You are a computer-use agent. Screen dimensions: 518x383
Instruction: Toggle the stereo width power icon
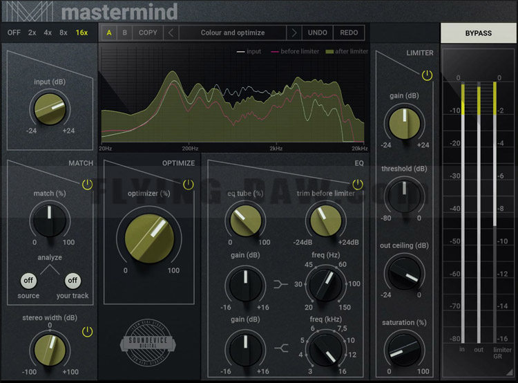[87, 332]
